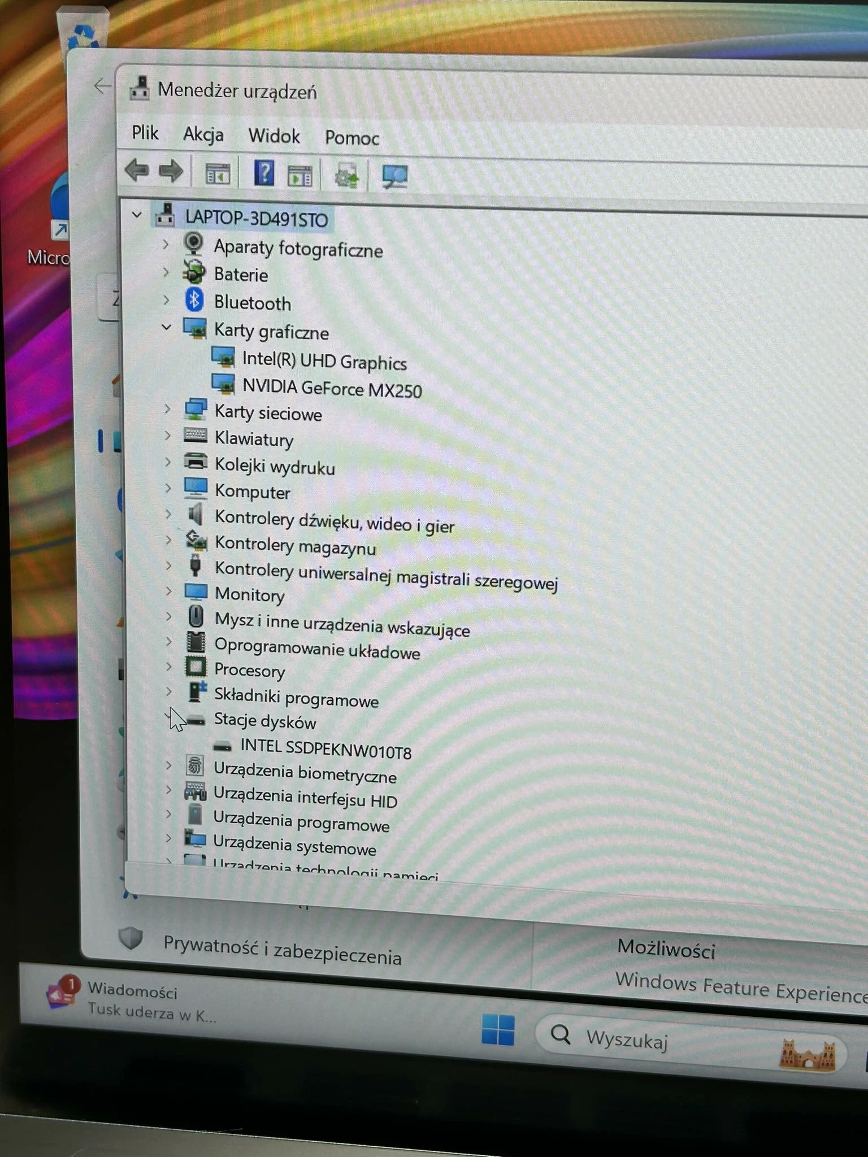The width and height of the screenshot is (868, 1157).
Task: Open the Wiadomości news widget
Action: (x=131, y=1002)
